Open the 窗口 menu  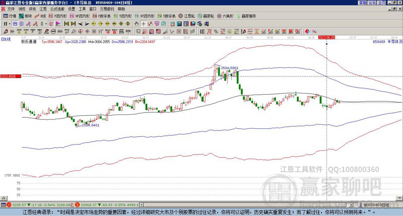(93, 9)
